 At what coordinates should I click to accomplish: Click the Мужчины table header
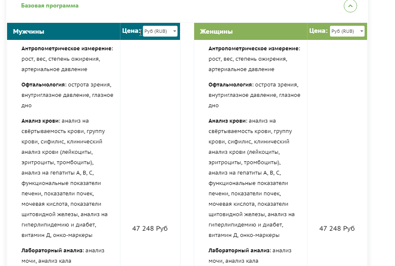point(28,32)
